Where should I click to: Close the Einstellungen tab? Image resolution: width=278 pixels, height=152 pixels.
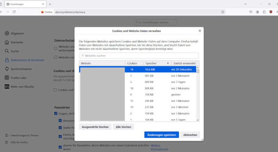point(43,4)
